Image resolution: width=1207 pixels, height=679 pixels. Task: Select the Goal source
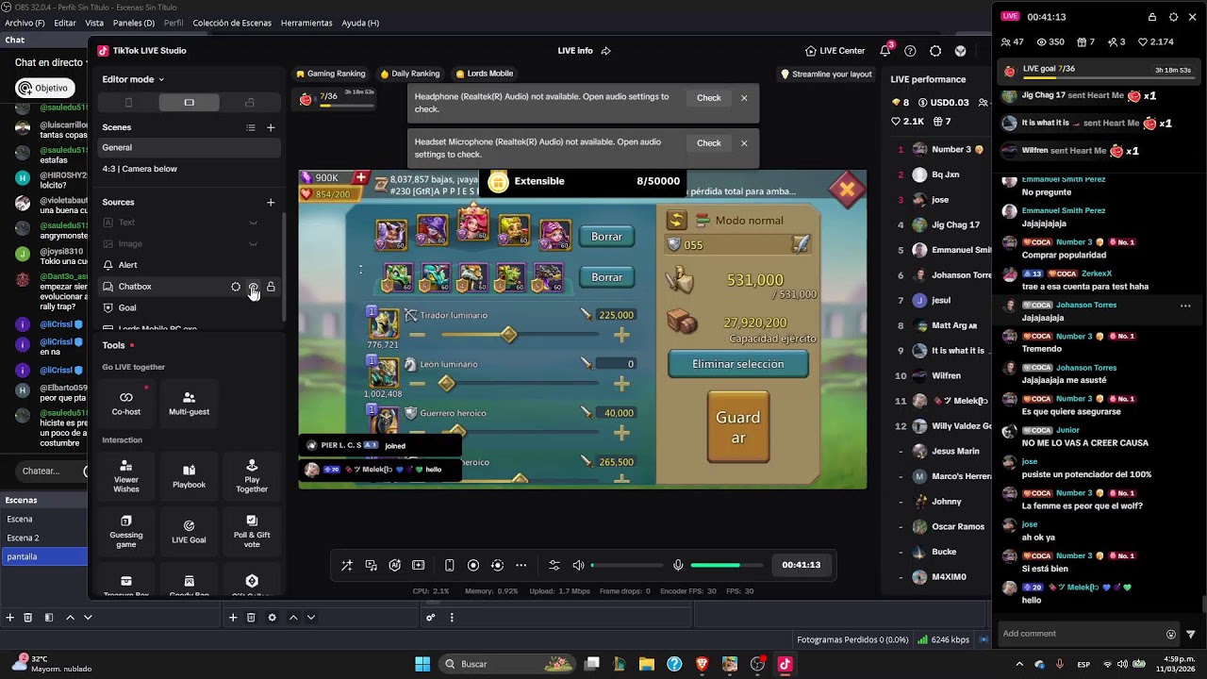190,307
